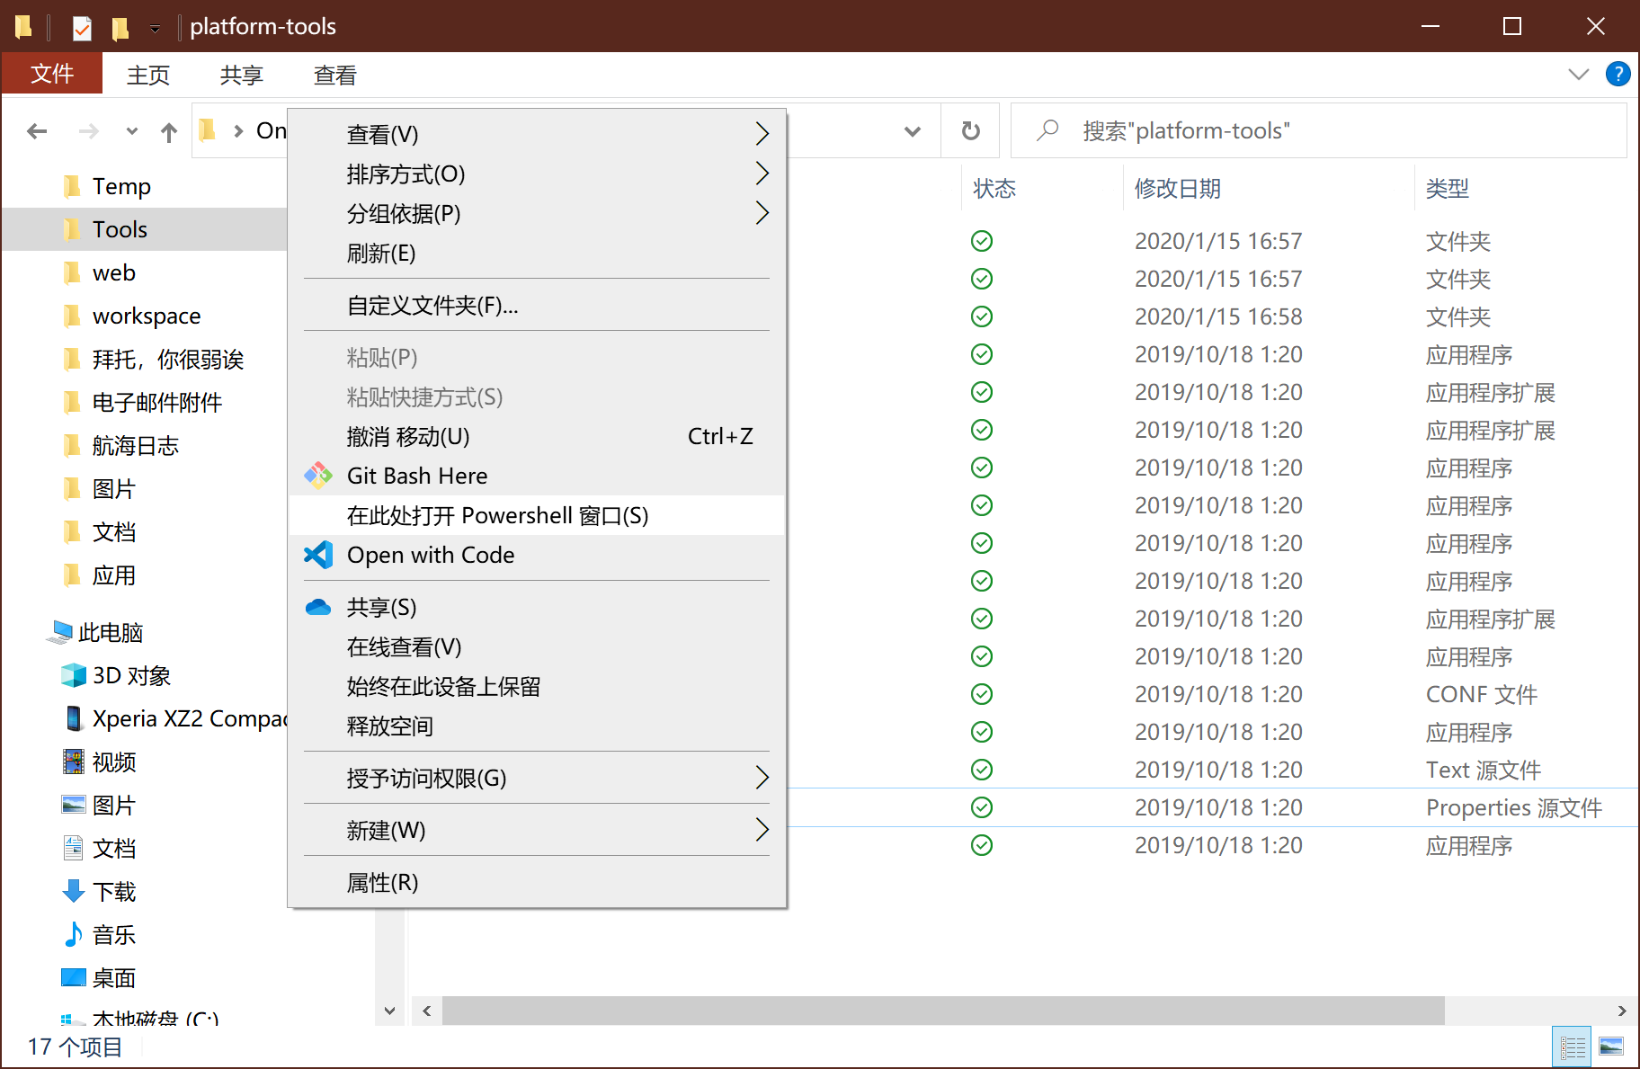Click the VS Code icon in context menu

pyautogui.click(x=318, y=555)
